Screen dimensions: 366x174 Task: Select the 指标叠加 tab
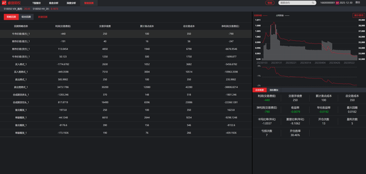click(274, 90)
